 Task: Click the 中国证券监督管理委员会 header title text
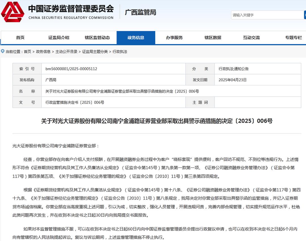71,9
